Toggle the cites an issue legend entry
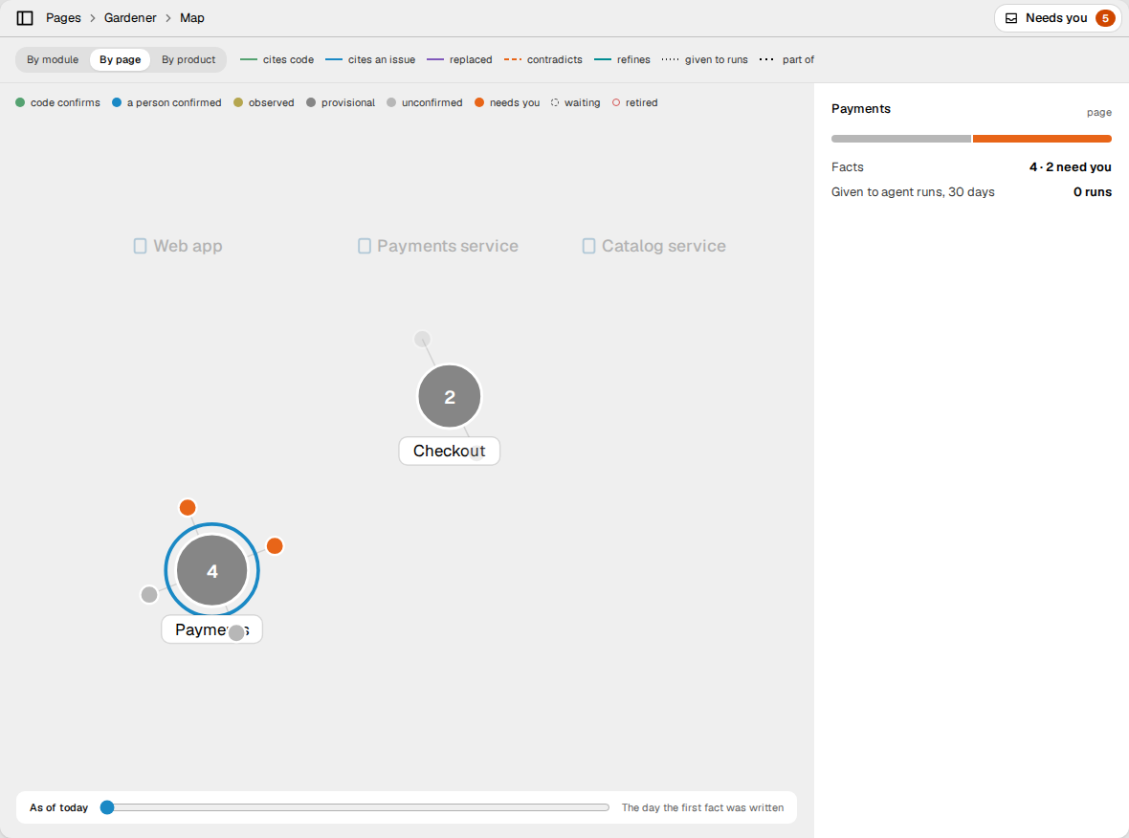Screen dimensions: 1129x838 pyautogui.click(x=370, y=59)
